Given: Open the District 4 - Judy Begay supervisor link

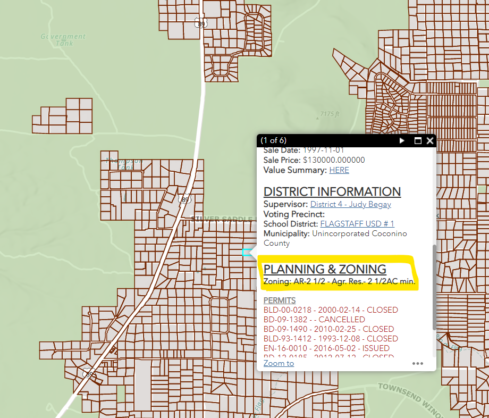Looking at the screenshot, I should click(351, 204).
